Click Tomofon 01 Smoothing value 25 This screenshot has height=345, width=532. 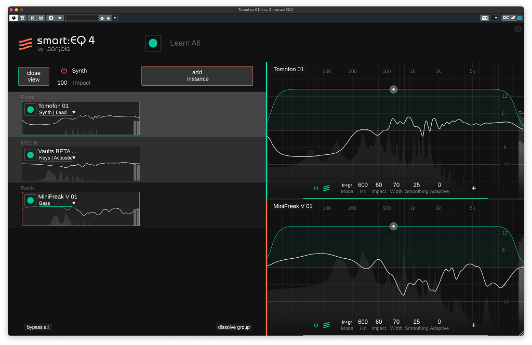coord(417,185)
